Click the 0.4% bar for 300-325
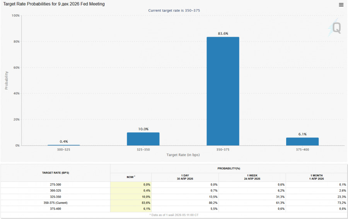 [64, 145]
